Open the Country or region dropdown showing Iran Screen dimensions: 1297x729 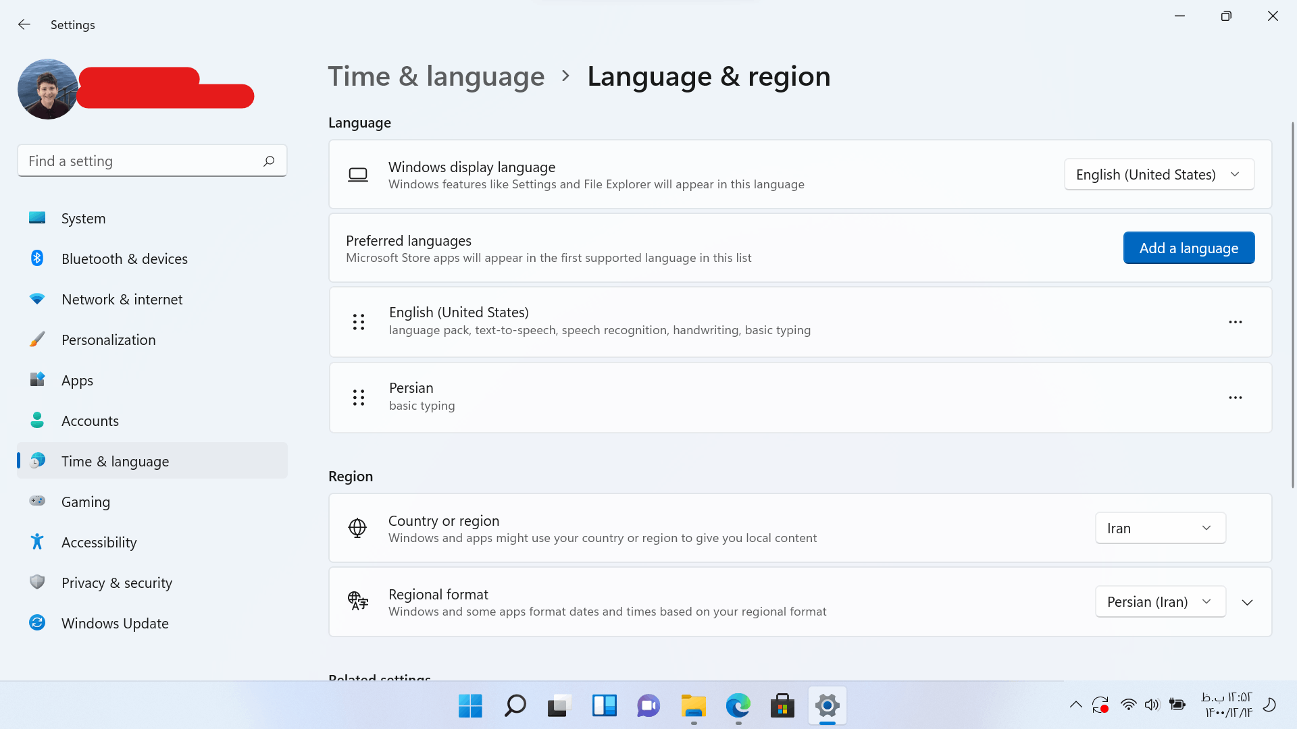pos(1161,528)
